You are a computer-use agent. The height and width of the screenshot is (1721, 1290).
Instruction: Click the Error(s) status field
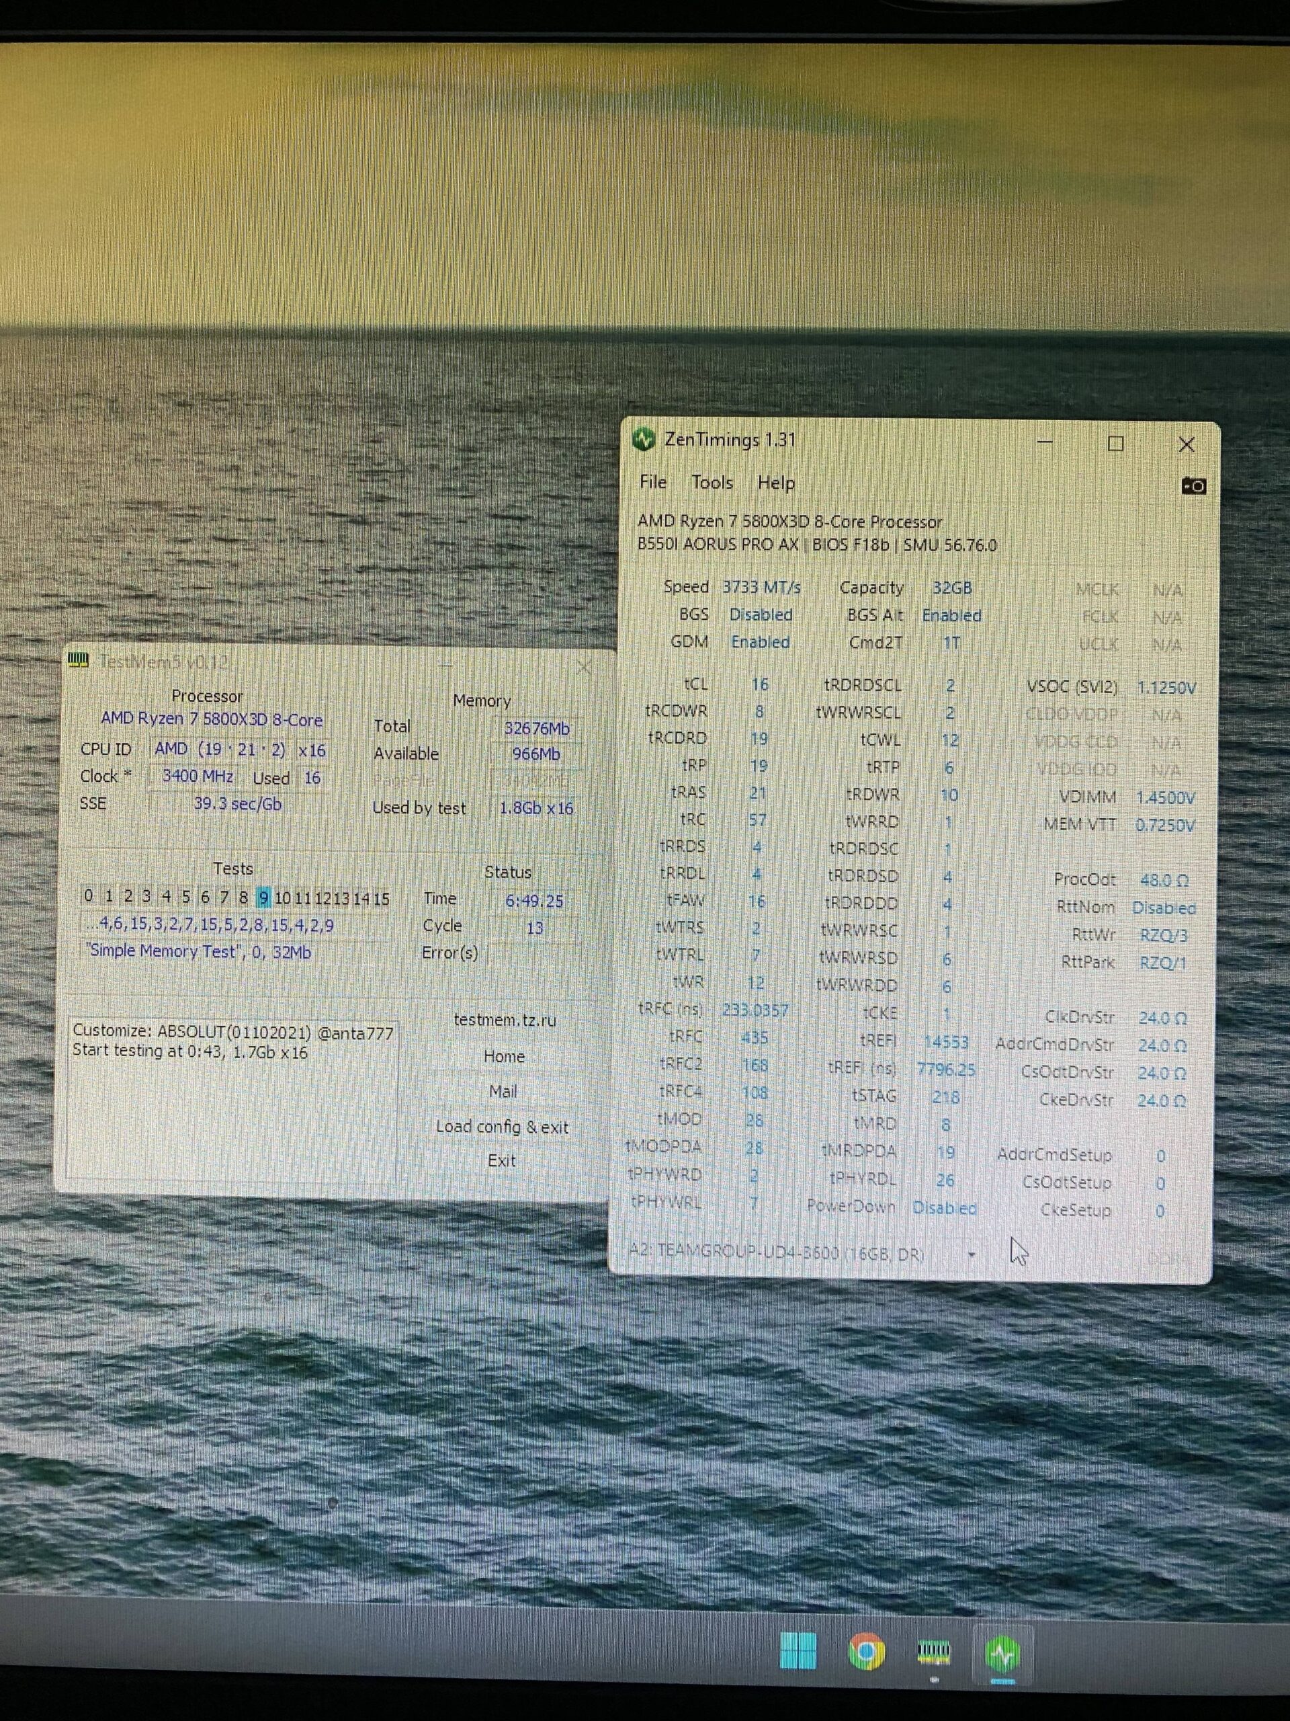(534, 954)
